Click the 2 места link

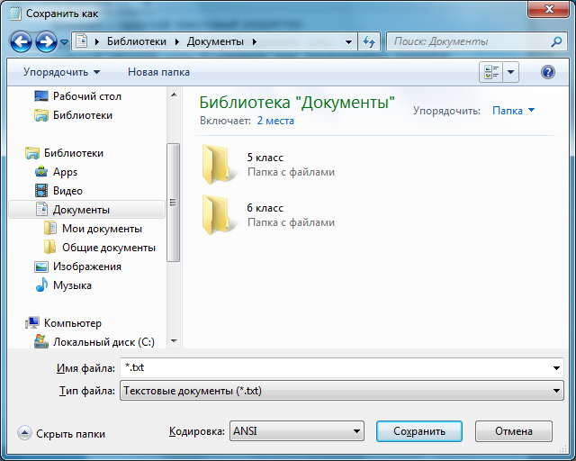tap(275, 121)
